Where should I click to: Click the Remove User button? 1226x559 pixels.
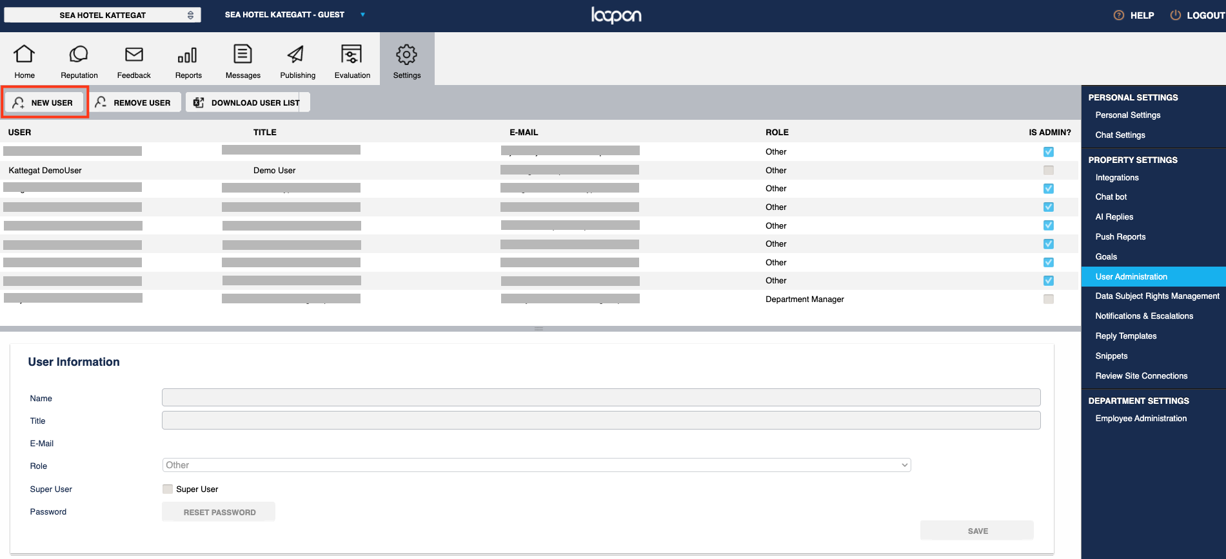pyautogui.click(x=134, y=102)
